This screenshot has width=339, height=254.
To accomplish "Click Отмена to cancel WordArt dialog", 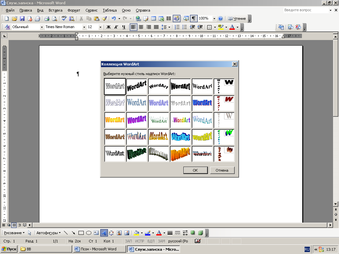I will 222,170.
